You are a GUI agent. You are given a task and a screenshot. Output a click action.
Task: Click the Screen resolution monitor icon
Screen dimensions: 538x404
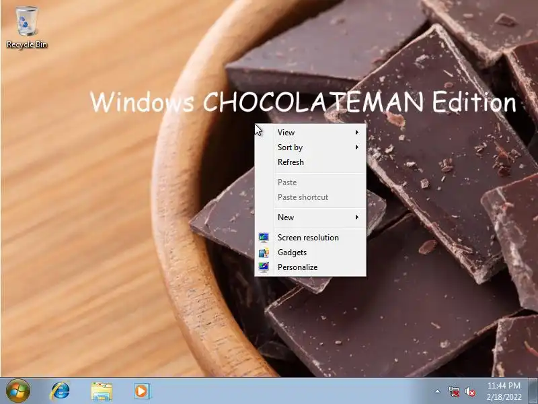tap(264, 238)
